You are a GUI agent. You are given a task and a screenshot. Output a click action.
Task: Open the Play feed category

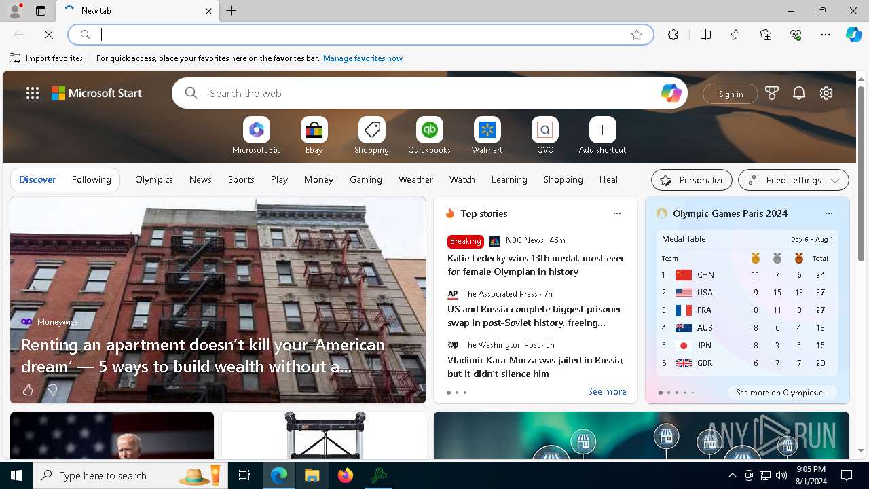click(x=279, y=179)
